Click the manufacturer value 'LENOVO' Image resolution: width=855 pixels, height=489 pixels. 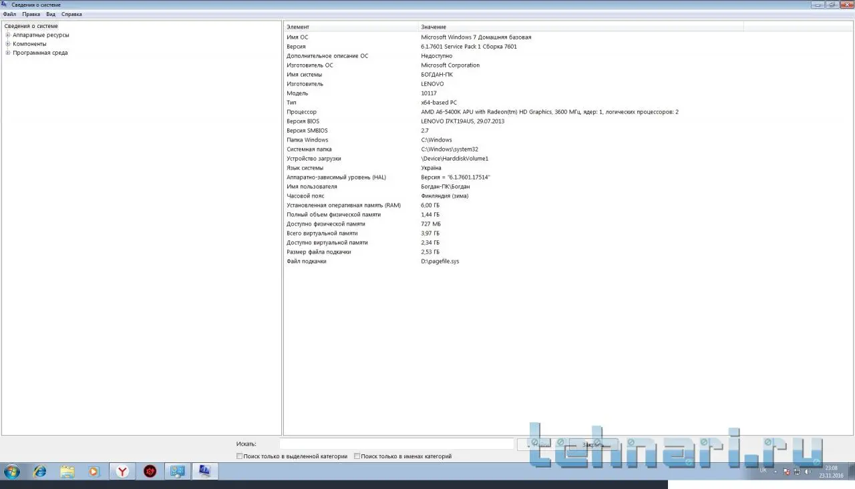432,84
